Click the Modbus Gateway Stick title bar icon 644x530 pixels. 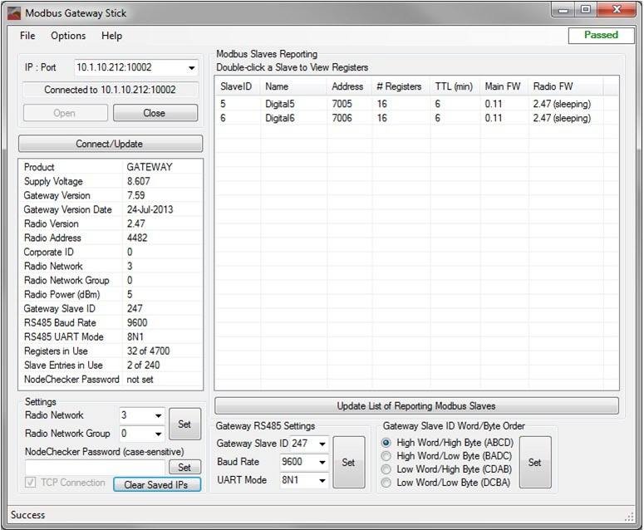coord(14,13)
